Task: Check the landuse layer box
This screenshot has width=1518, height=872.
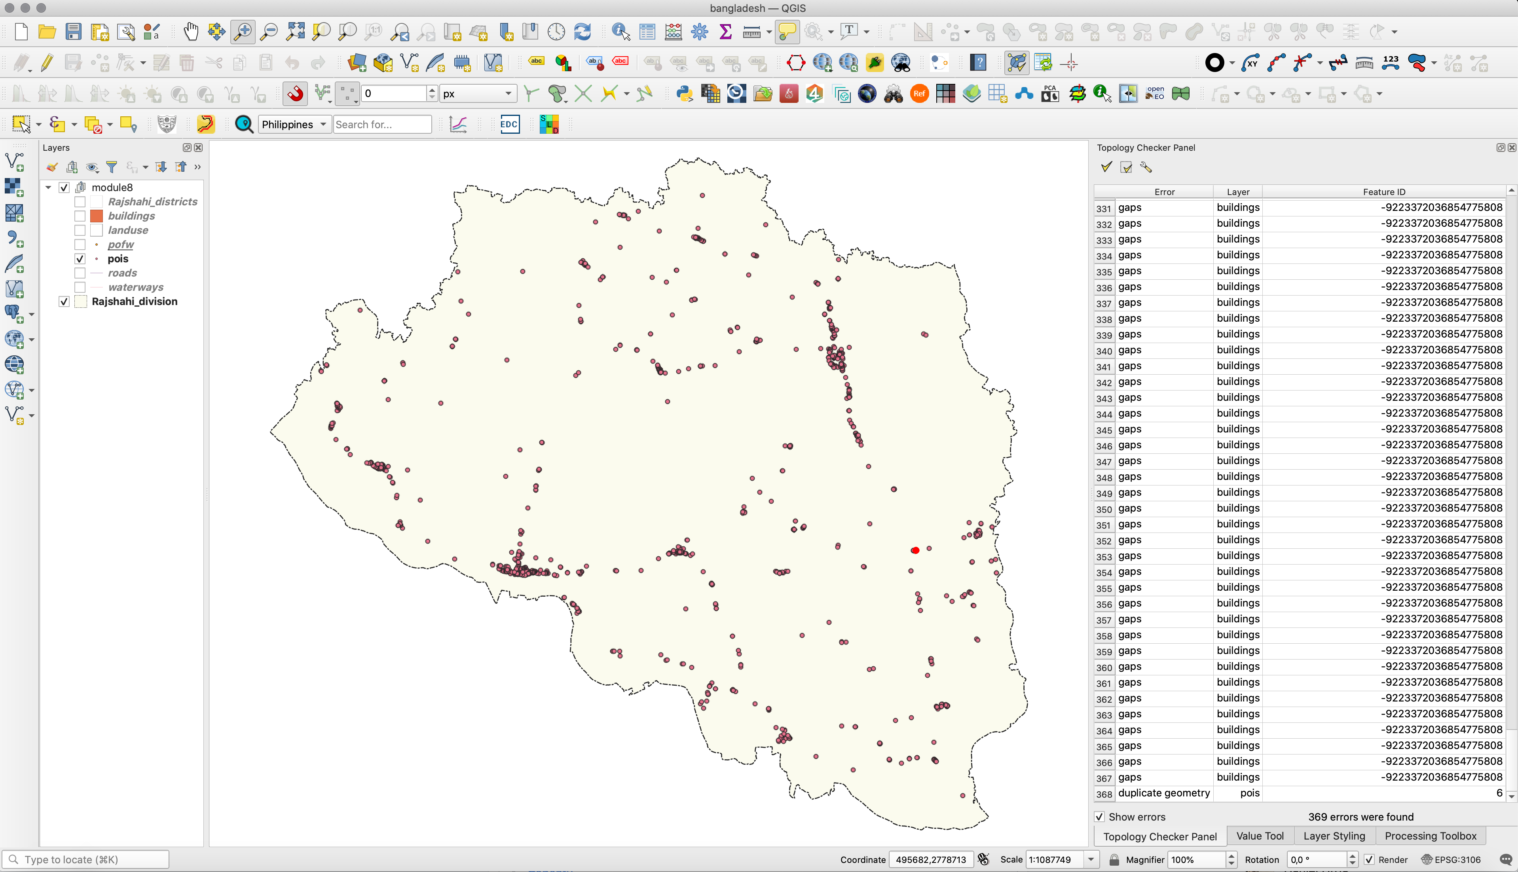Action: 80,231
